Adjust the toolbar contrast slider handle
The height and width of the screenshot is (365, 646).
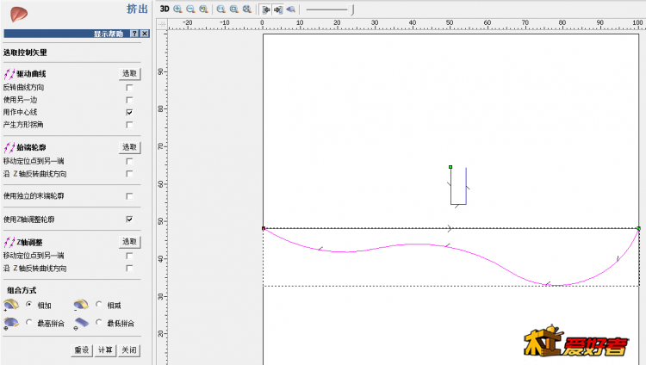pyautogui.click(x=352, y=9)
